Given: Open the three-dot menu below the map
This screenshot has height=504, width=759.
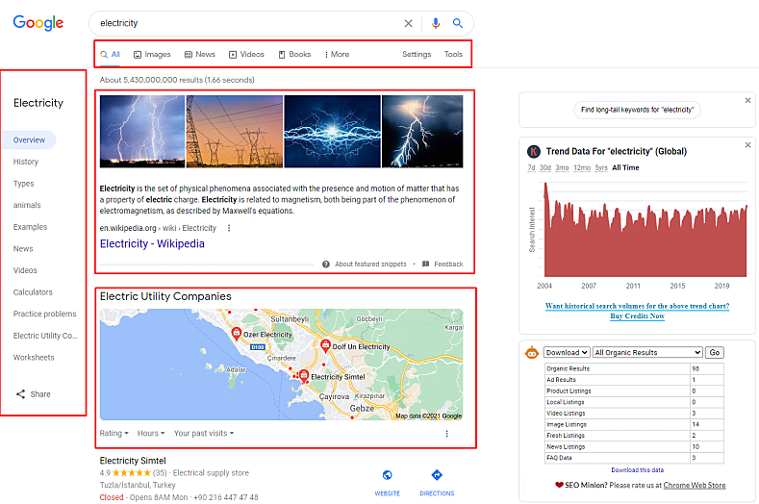Looking at the screenshot, I should coord(446,434).
